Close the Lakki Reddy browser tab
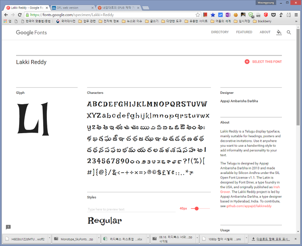 pyautogui.click(x=47, y=8)
